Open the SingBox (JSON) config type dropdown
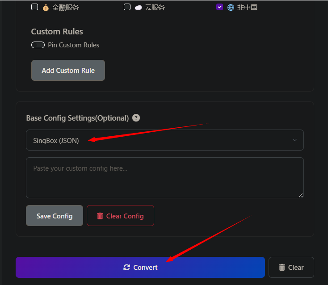328x285 pixels. point(165,140)
